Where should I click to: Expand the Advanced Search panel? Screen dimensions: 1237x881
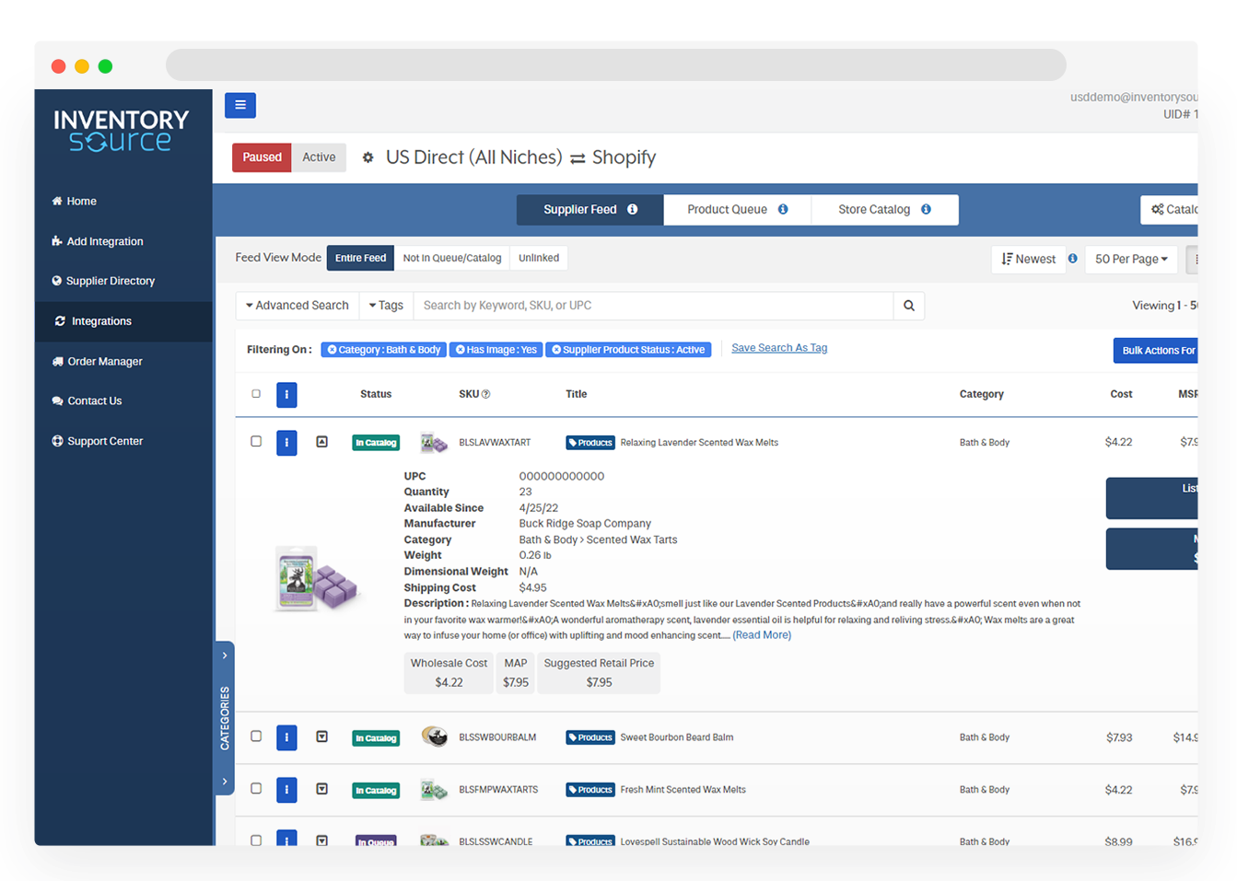tap(297, 305)
